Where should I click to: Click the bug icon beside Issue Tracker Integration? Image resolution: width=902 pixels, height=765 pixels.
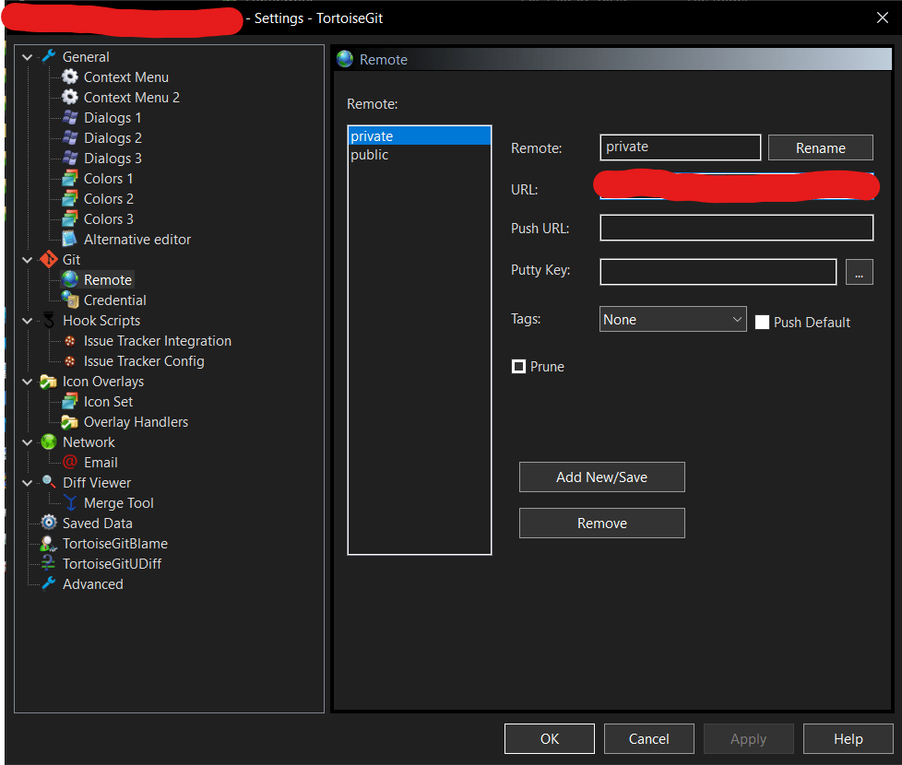tap(69, 341)
